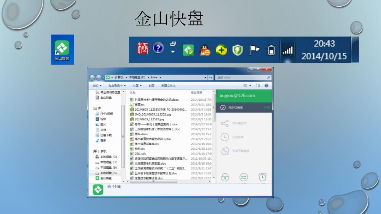Select 本地磁盘 (C:) in sidebar
This screenshot has width=381, height=214.
(x=106, y=157)
